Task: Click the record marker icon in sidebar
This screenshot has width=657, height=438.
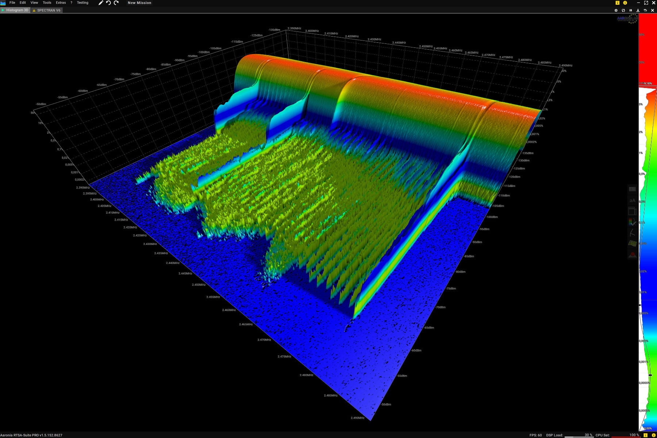Action: pyautogui.click(x=633, y=254)
